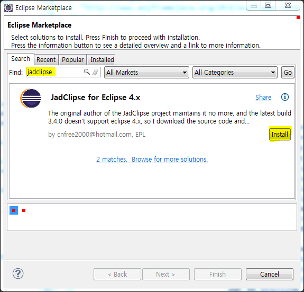The width and height of the screenshot is (304, 292).
Task: Open '2 matches. Browse for more solutions' link
Action: point(152,160)
